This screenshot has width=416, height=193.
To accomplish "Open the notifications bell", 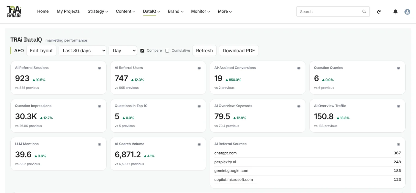I will tap(395, 12).
